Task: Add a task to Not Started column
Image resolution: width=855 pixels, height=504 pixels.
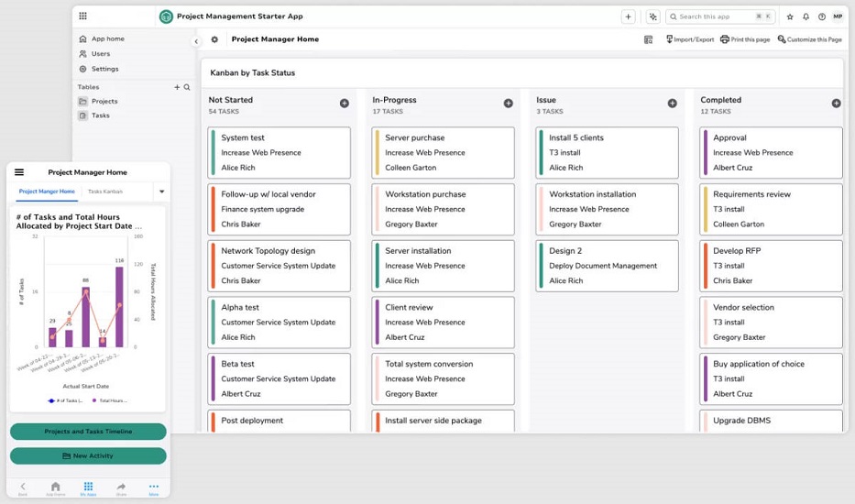Action: click(345, 104)
